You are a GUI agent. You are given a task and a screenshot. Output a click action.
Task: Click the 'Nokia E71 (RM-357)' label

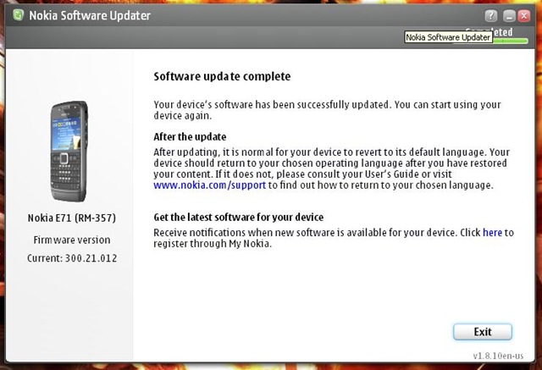point(72,218)
